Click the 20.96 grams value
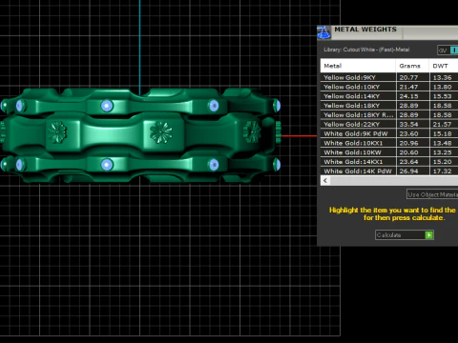The image size is (458, 343). coord(408,143)
